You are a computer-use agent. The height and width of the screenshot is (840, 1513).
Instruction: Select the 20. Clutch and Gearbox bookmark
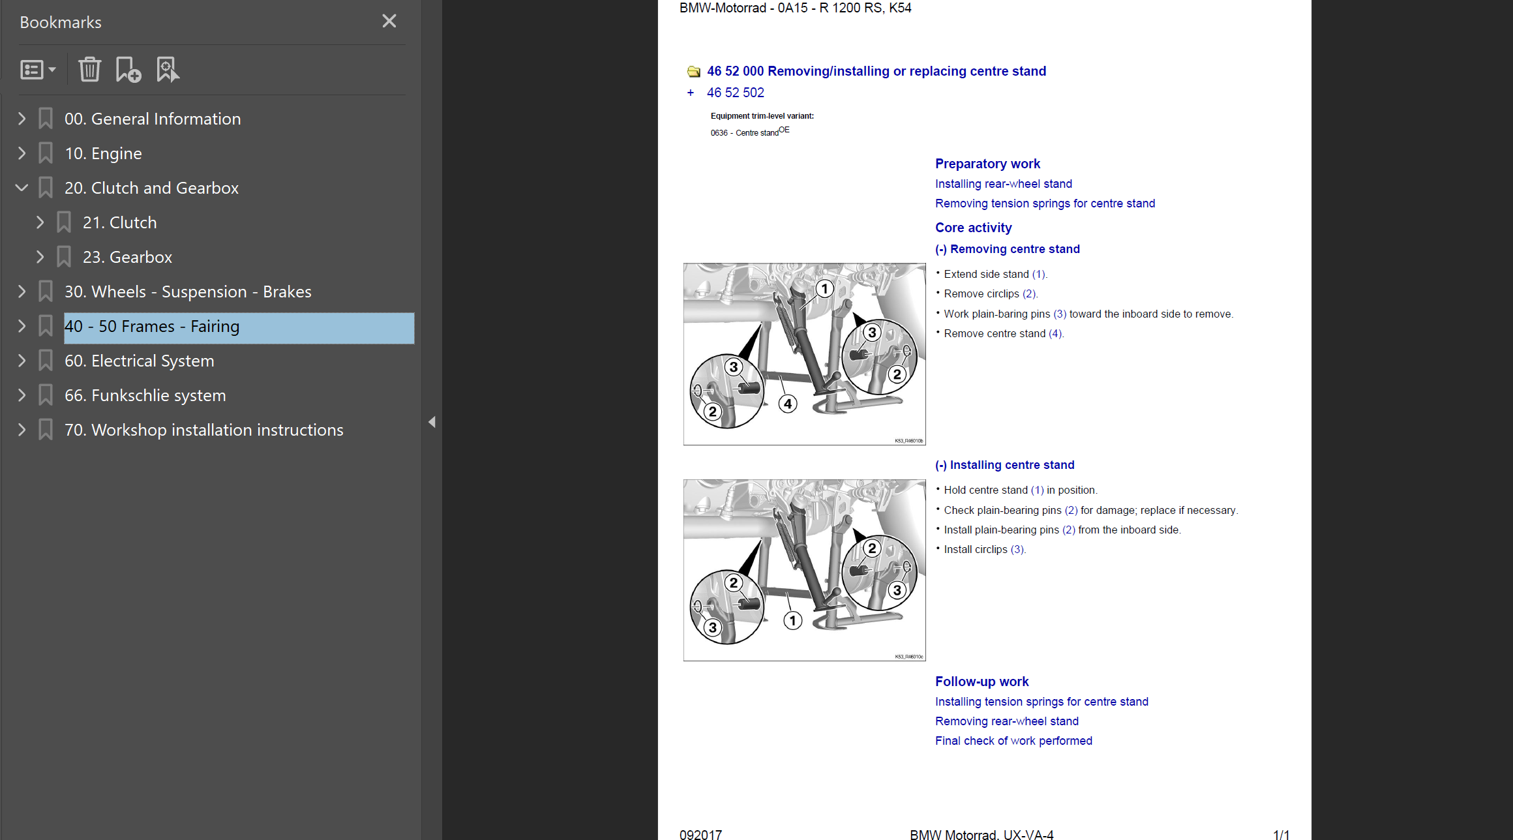(x=151, y=188)
